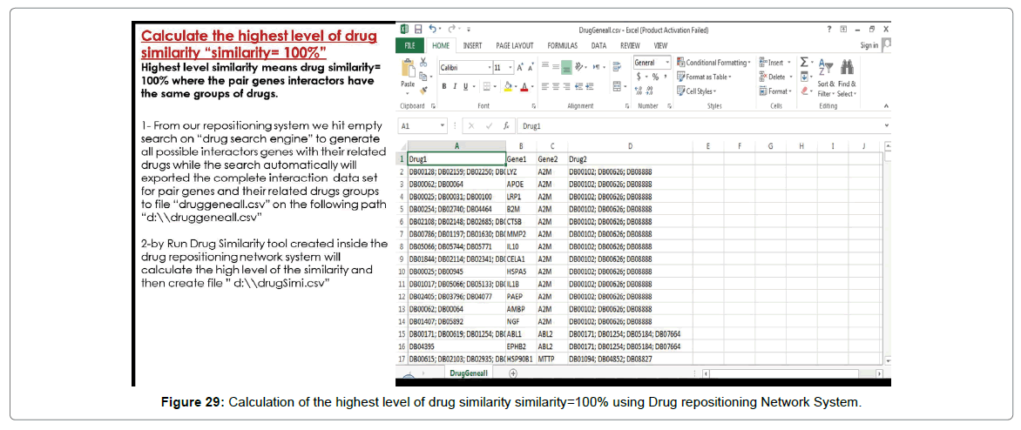
Task: Click the Sort & Filter icon
Action: [x=826, y=68]
